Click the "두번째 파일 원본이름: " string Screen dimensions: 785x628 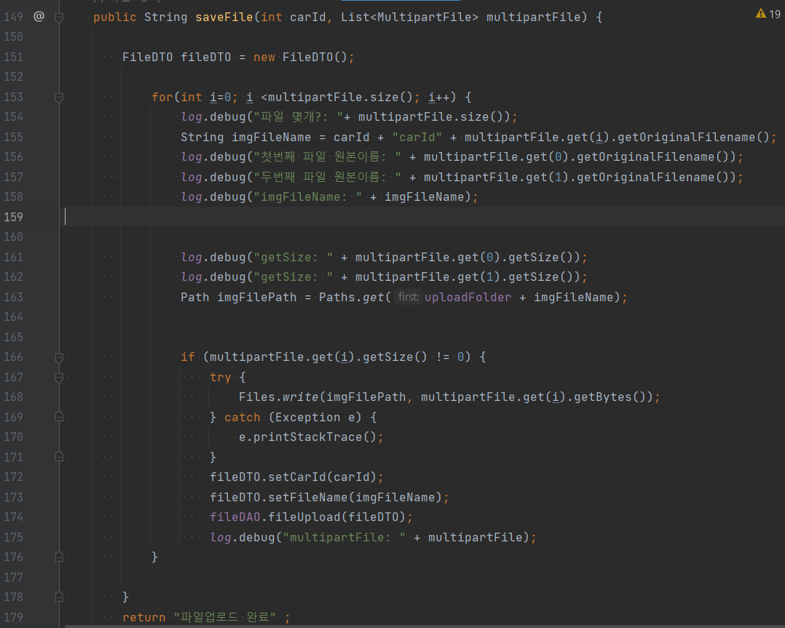[x=328, y=177]
